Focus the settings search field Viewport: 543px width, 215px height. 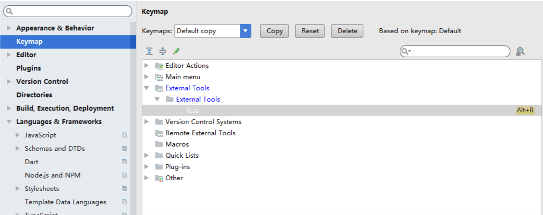click(x=68, y=11)
